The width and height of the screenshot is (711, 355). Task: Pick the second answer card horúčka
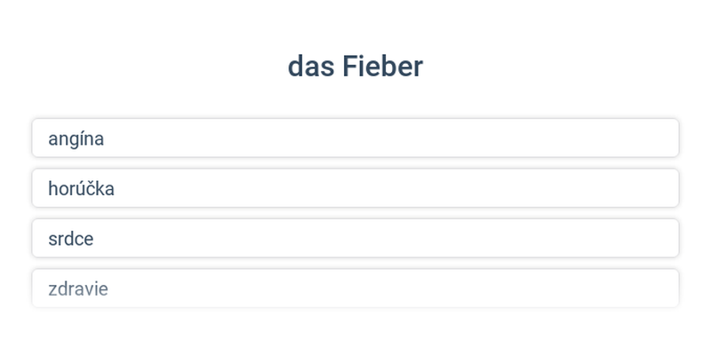355,188
